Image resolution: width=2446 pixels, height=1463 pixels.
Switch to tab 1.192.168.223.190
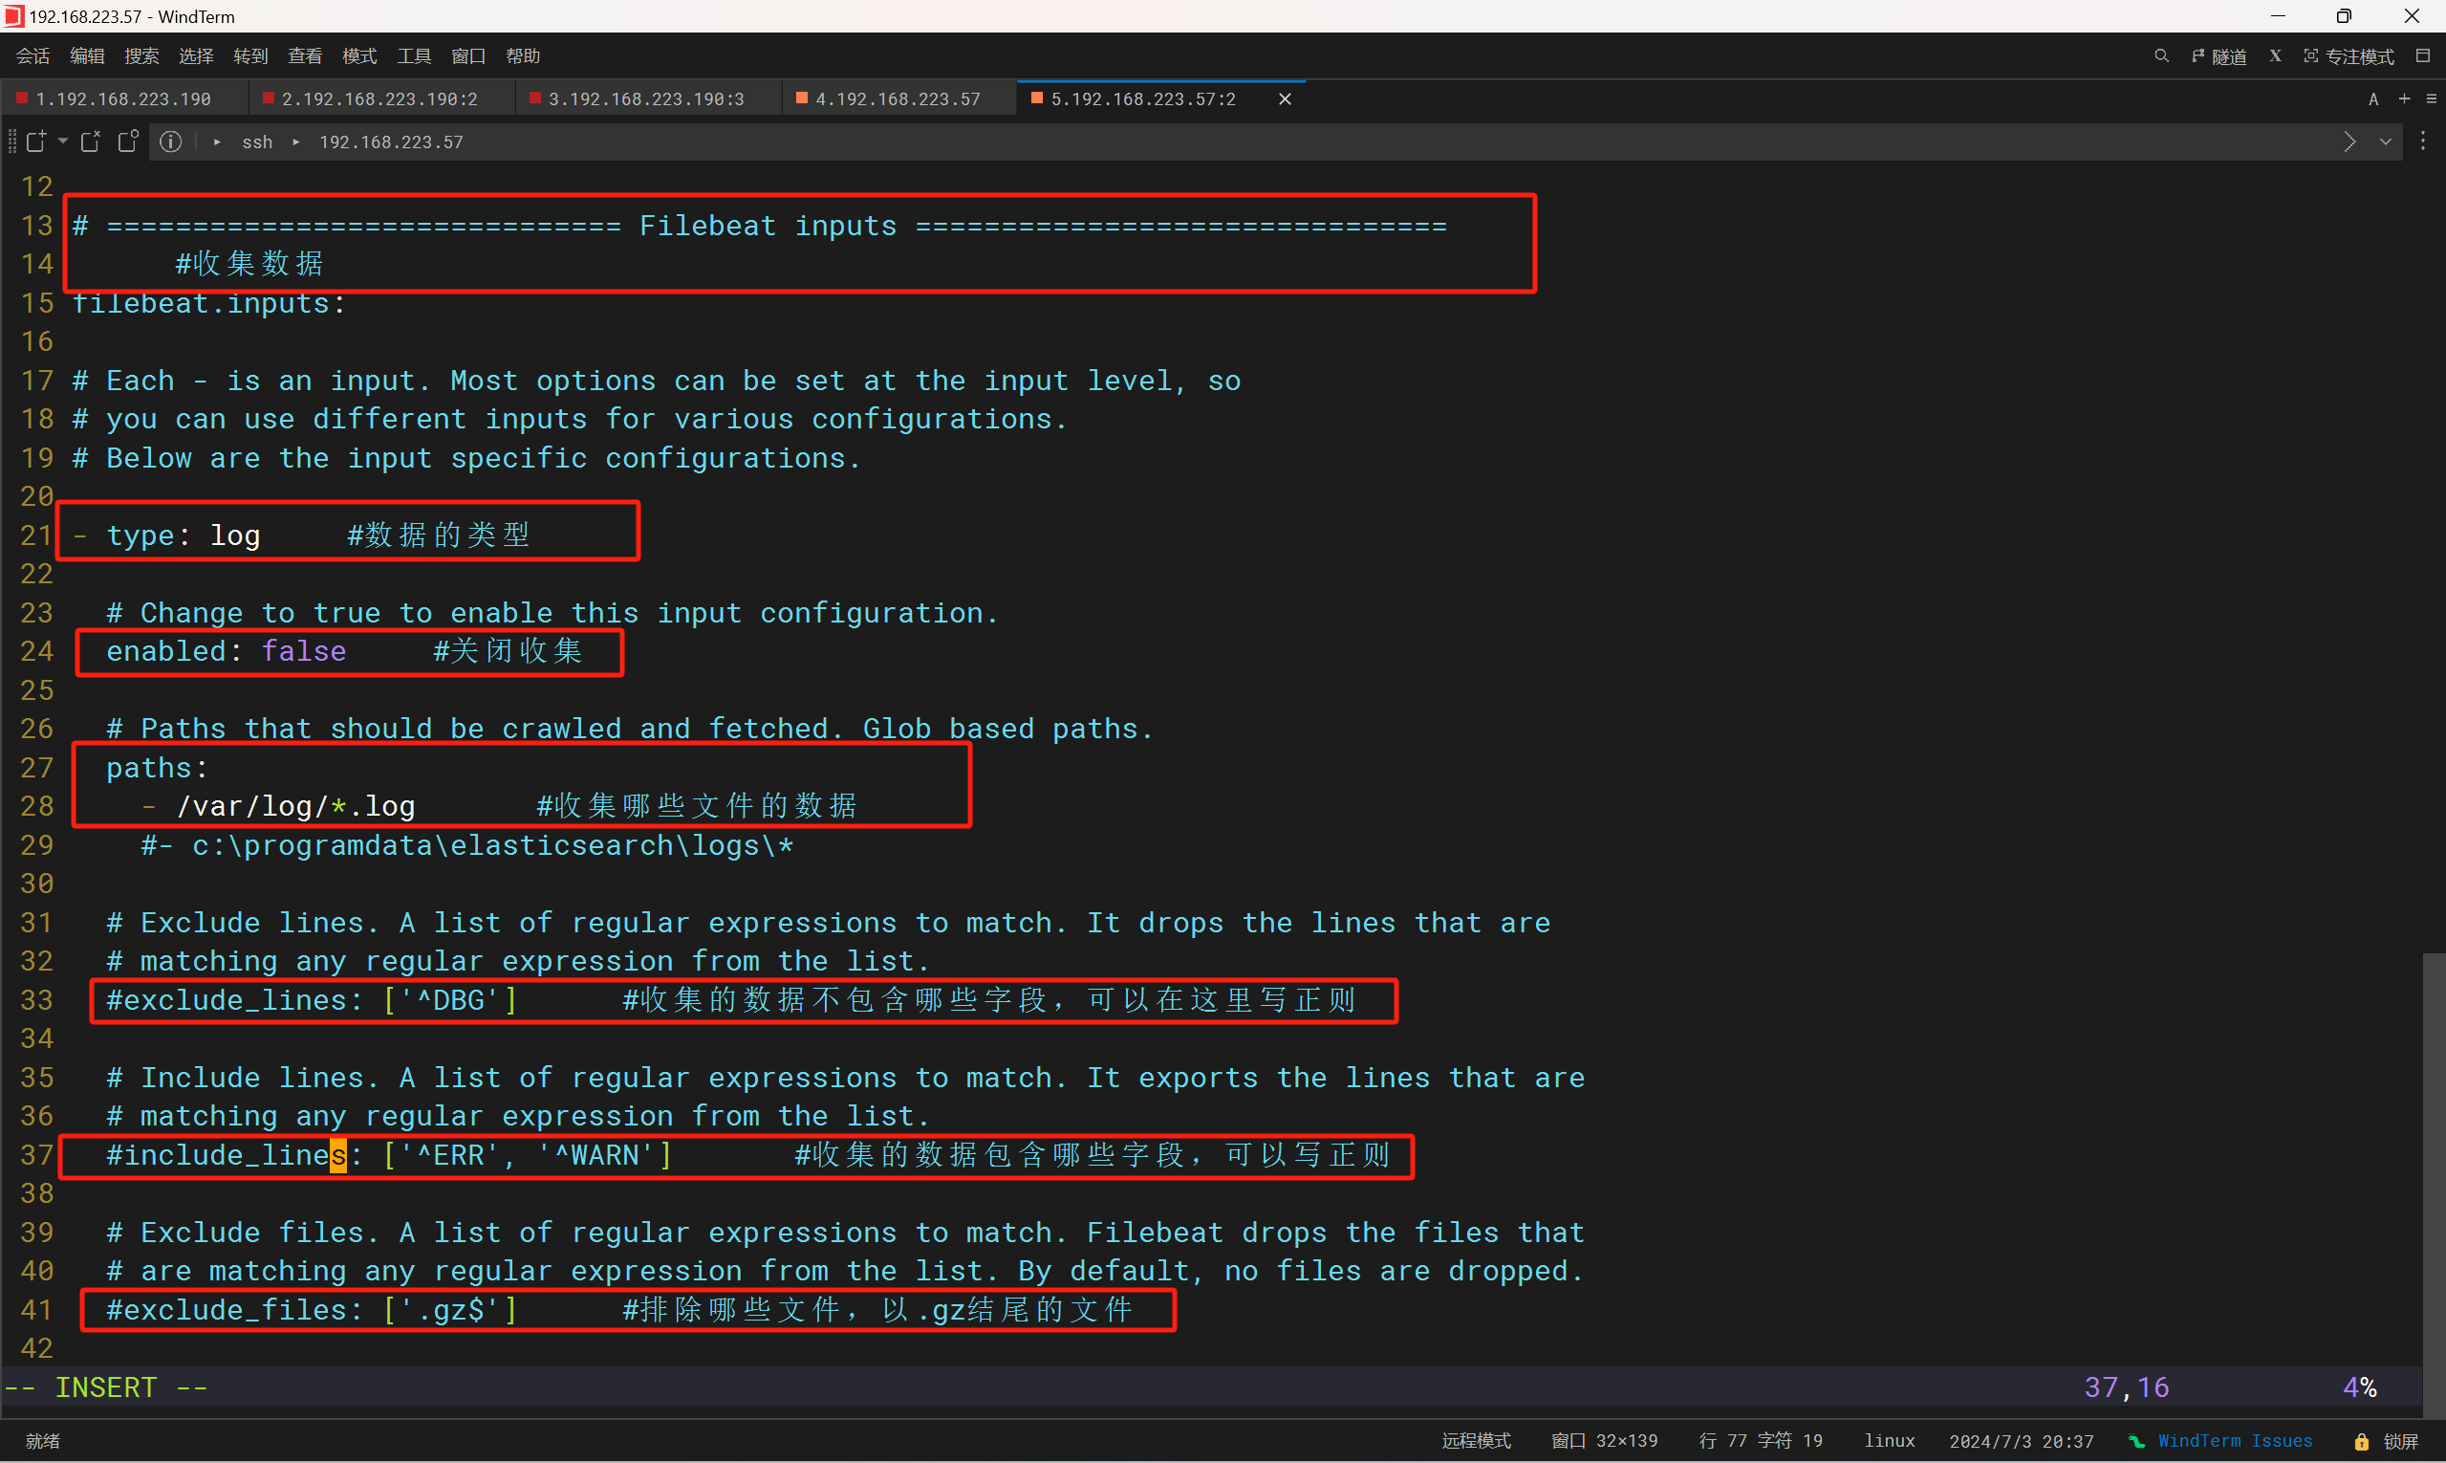click(123, 98)
